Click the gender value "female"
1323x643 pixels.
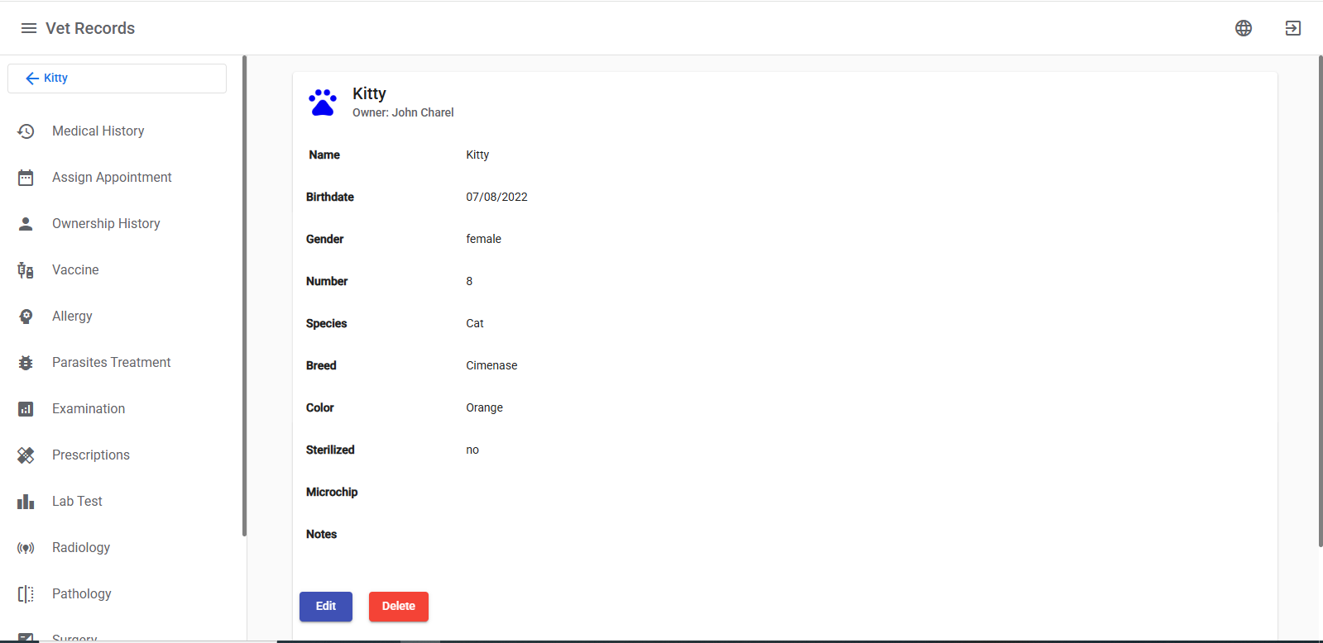tap(483, 239)
